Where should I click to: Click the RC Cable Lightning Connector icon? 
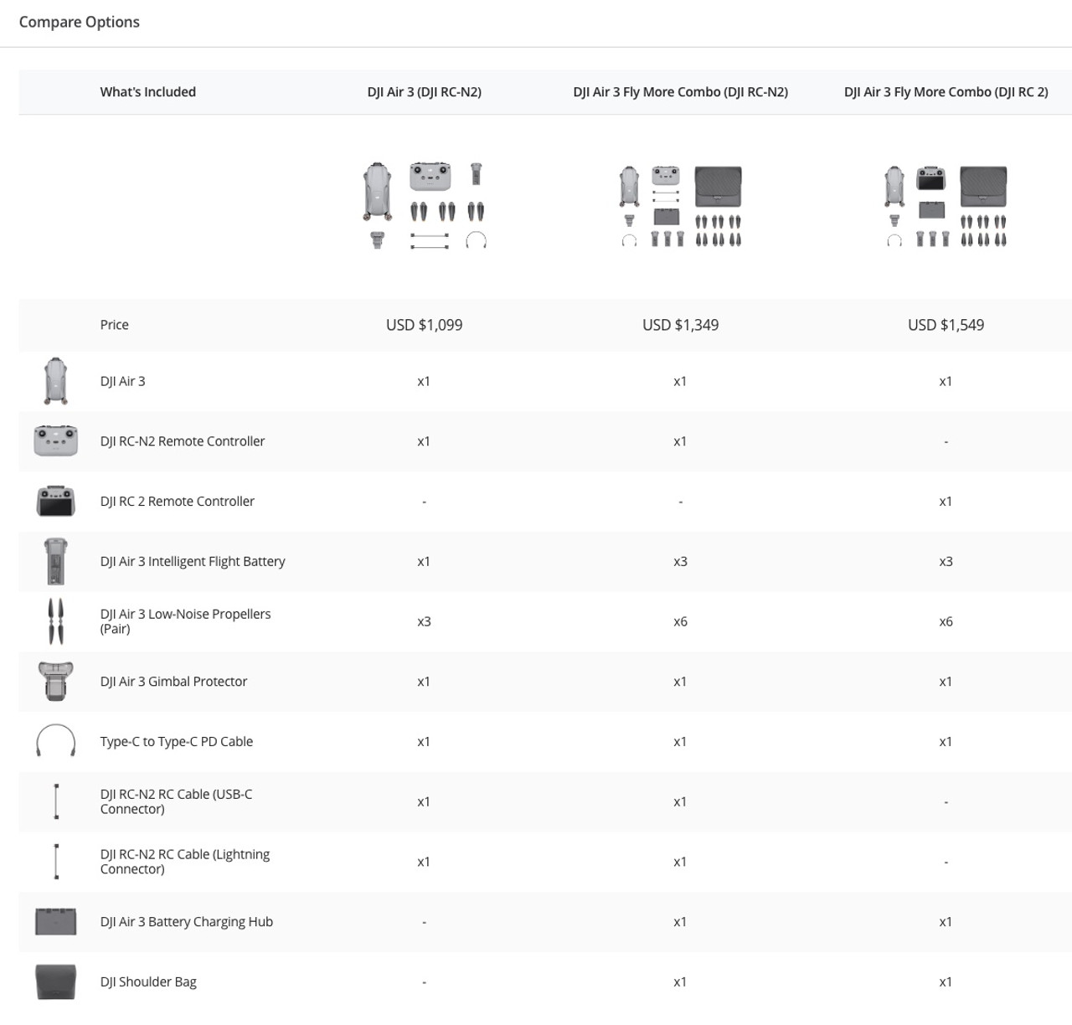pyautogui.click(x=56, y=862)
